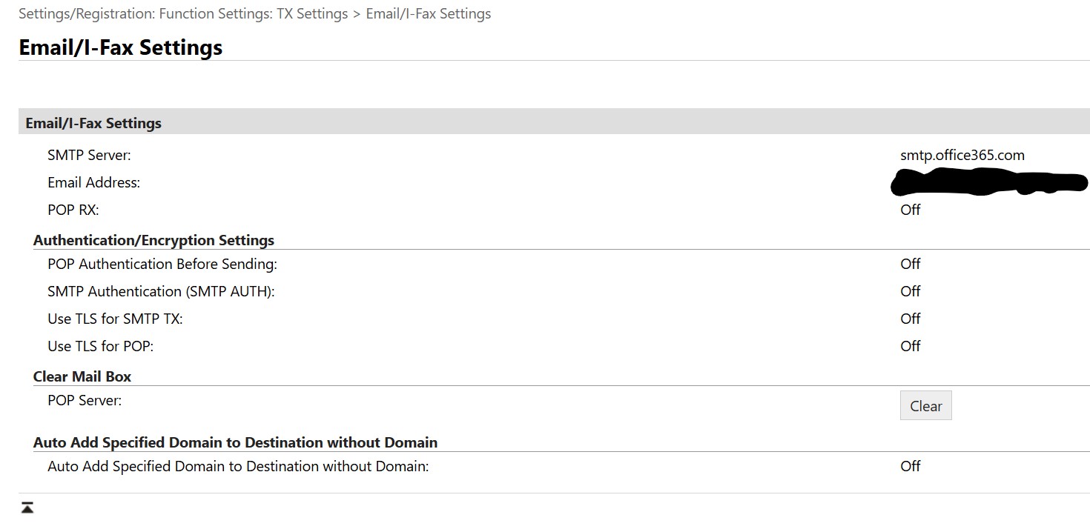Click the SMTP Authentication Off value
The width and height of the screenshot is (1090, 532).
pos(910,291)
